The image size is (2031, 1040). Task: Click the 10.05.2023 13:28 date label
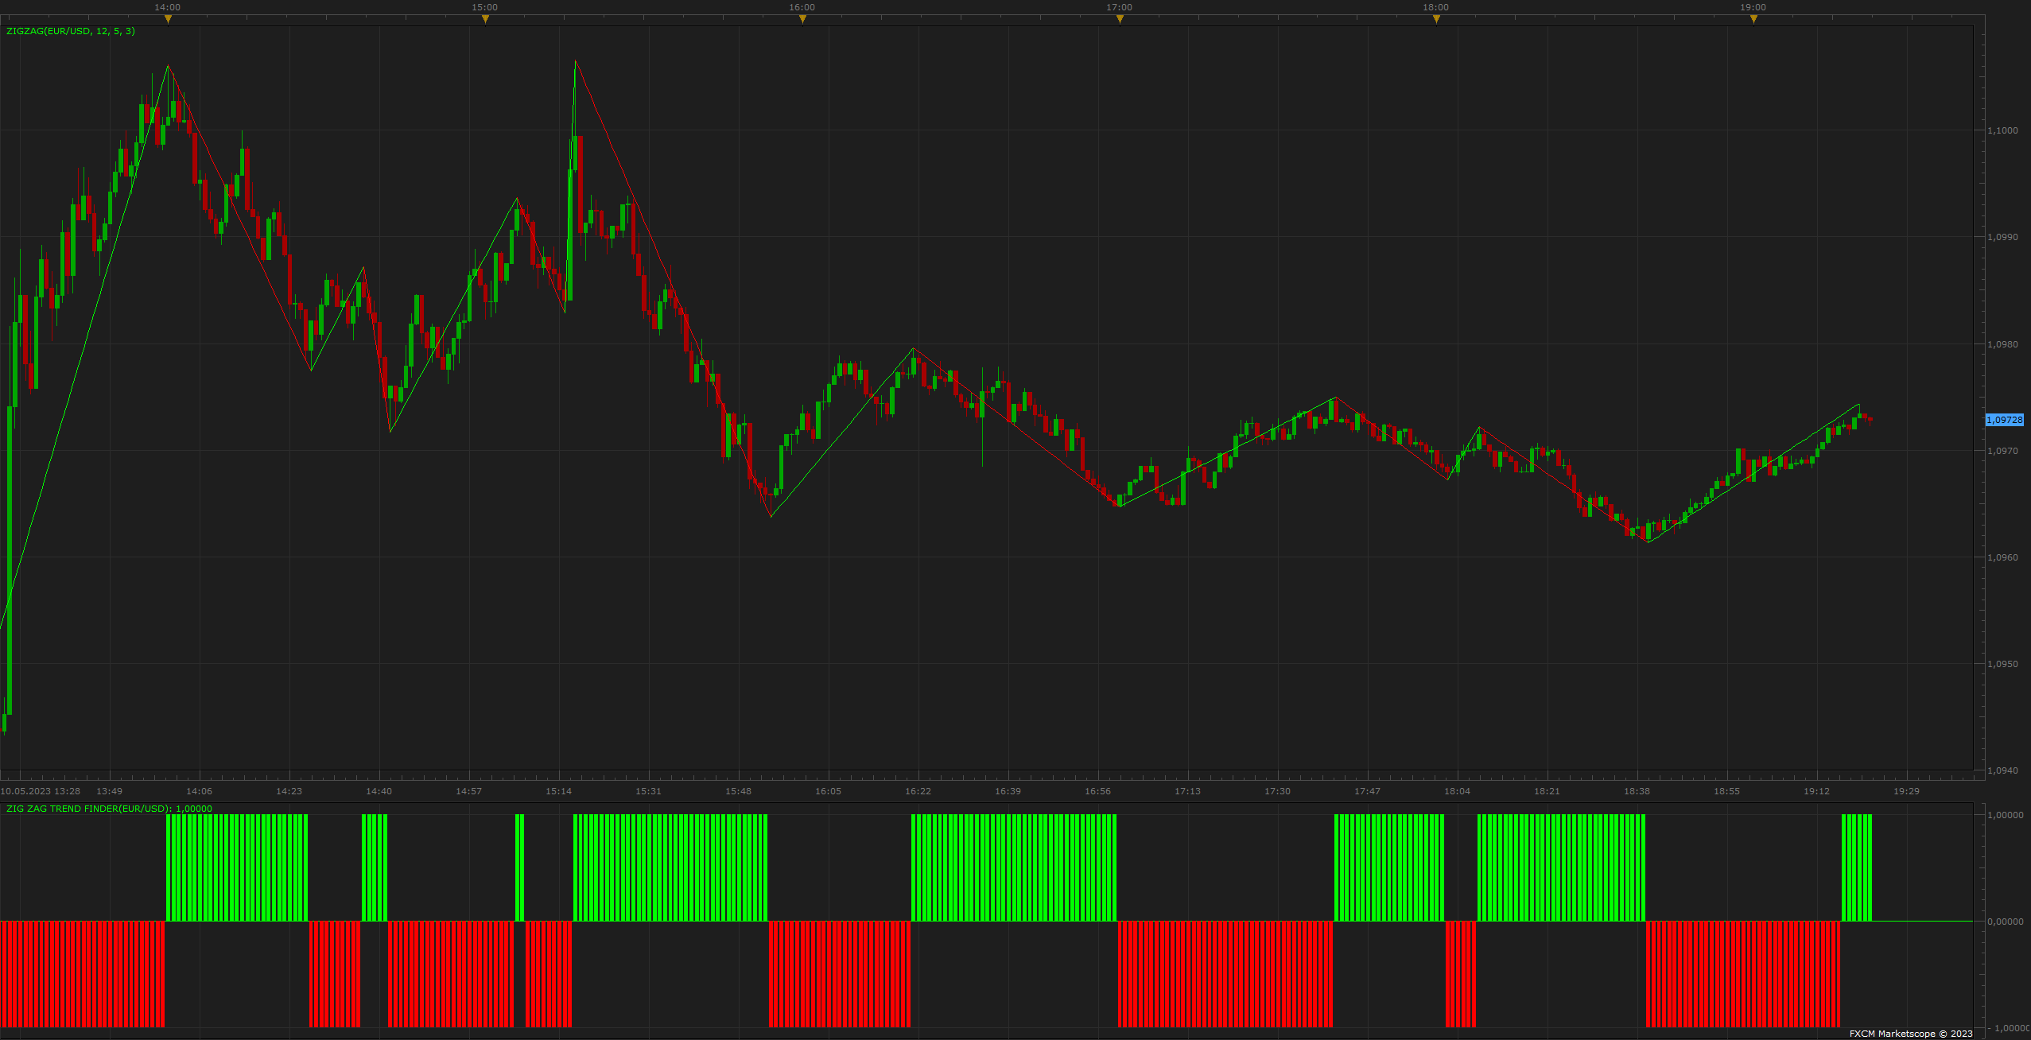pos(41,791)
